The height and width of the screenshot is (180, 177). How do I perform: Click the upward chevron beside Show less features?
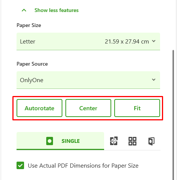24,10
